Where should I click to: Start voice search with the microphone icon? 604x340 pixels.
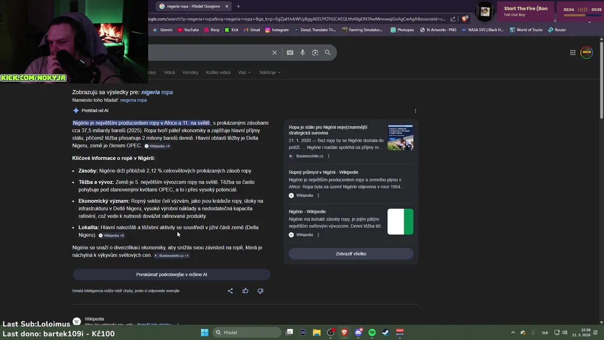[302, 52]
